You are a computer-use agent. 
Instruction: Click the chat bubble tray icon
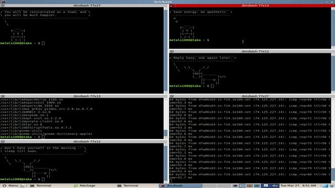[265, 186]
